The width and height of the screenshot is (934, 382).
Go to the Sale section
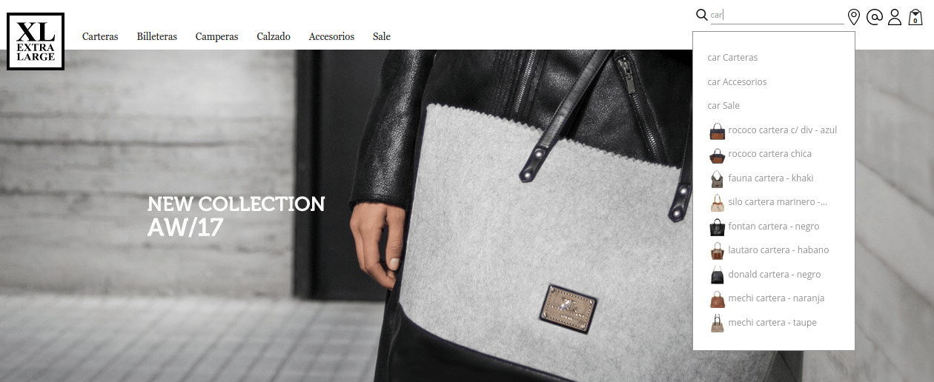(x=382, y=36)
